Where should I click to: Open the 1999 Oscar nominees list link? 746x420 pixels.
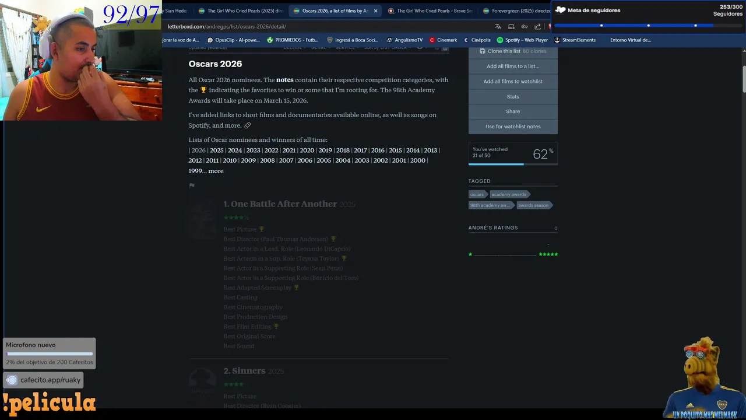[195, 171]
